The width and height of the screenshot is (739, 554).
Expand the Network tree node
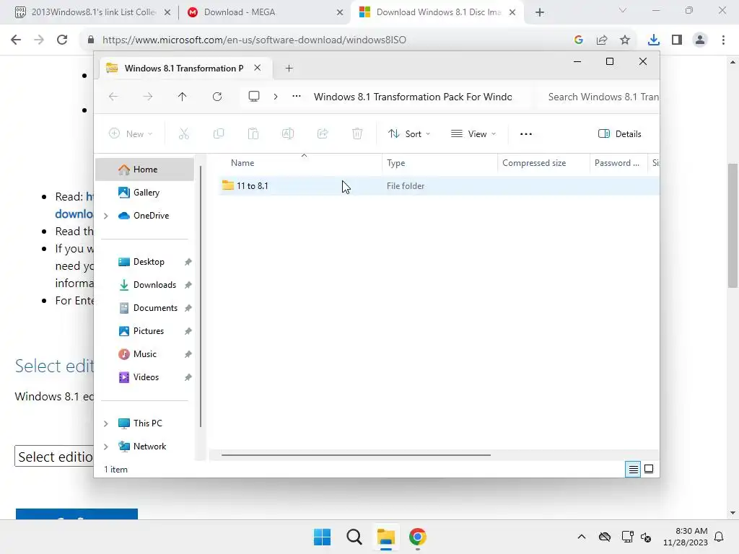pyautogui.click(x=106, y=447)
